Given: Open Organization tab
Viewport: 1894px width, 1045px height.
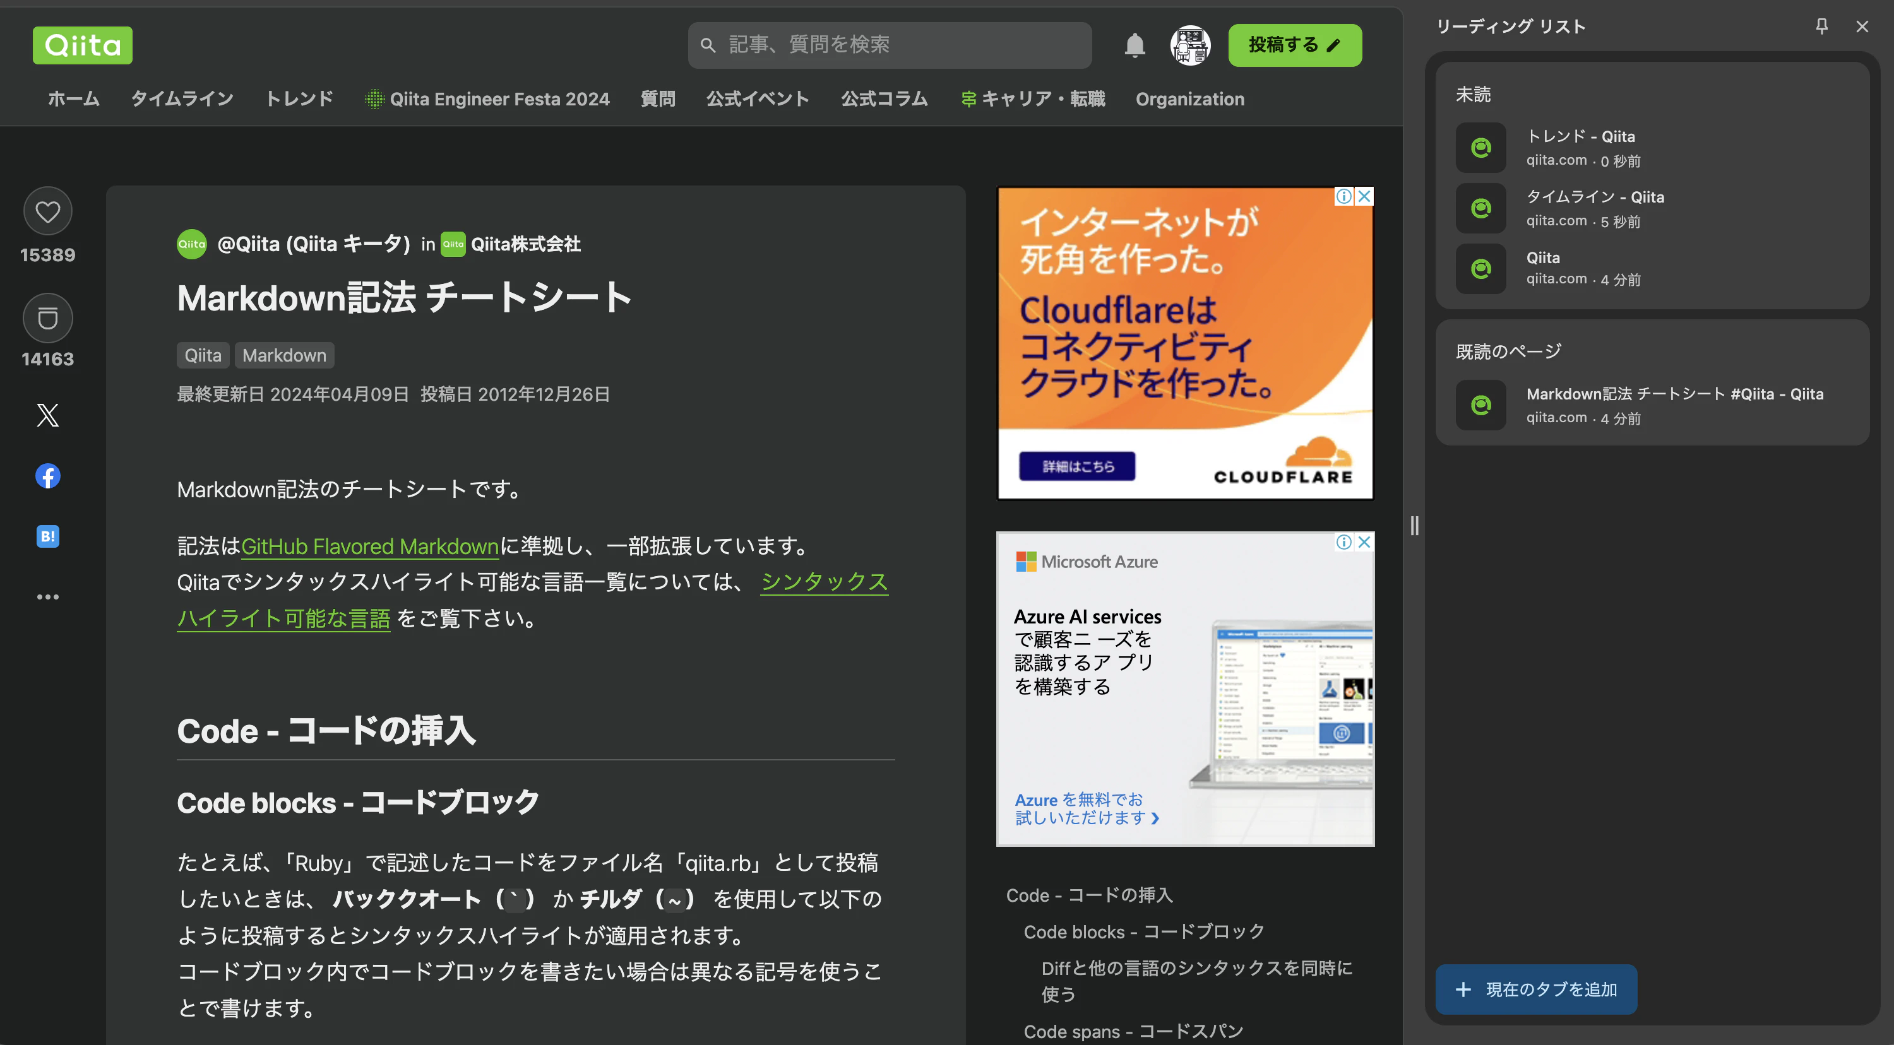Looking at the screenshot, I should [x=1189, y=98].
